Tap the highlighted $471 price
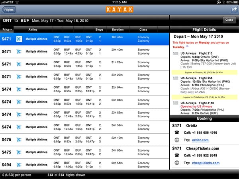Viewport: 239px width, 179px height. (6, 39)
